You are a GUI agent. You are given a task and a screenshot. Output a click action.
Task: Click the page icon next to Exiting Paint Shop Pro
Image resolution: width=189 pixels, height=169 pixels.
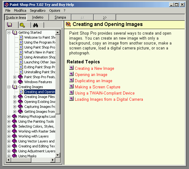click(21, 67)
